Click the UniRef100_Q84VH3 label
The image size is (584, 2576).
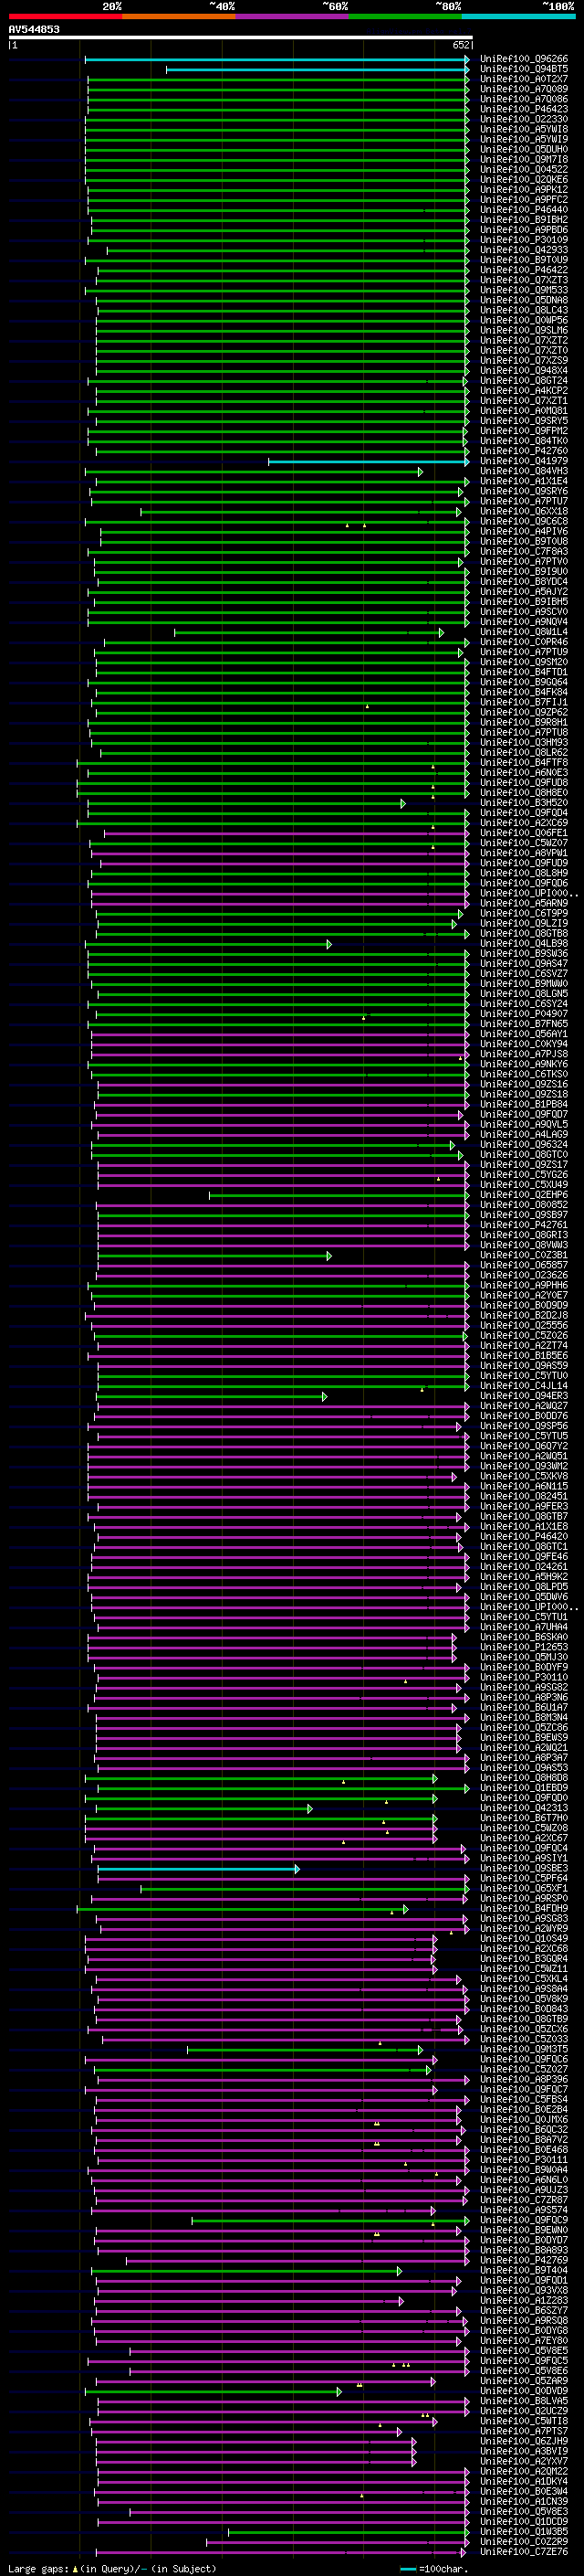pyautogui.click(x=523, y=471)
